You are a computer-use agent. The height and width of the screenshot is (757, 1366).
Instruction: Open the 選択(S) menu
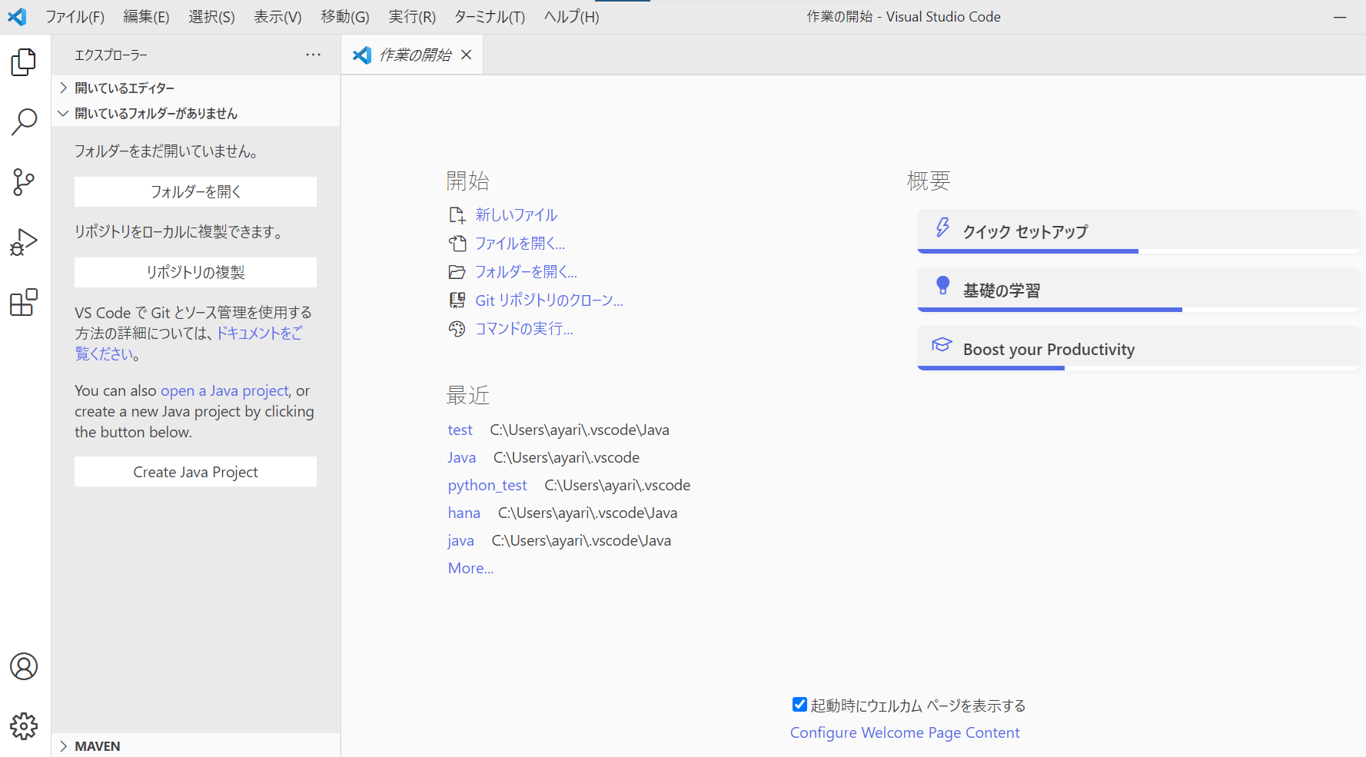point(212,17)
